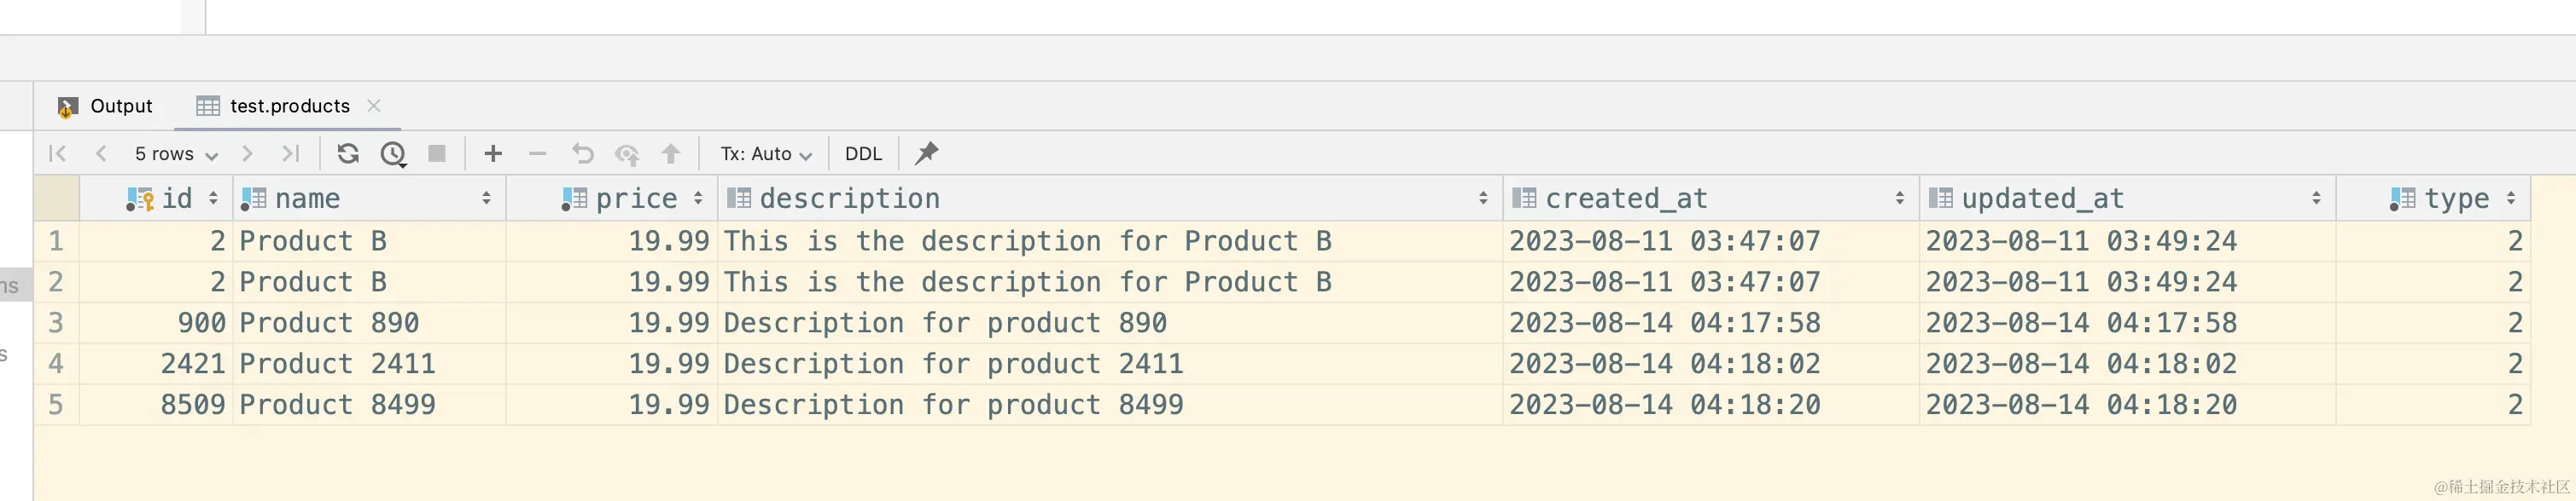This screenshot has width=2576, height=501.
Task: Click the reload page refresh icon
Action: pos(348,153)
